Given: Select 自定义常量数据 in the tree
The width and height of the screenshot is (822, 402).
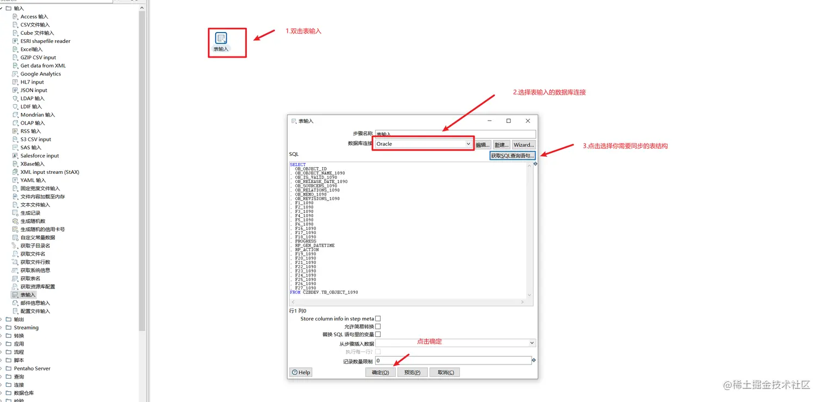Looking at the screenshot, I should pos(38,237).
